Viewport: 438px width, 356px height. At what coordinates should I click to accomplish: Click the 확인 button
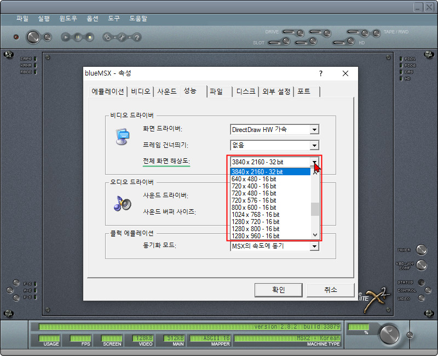click(x=278, y=290)
